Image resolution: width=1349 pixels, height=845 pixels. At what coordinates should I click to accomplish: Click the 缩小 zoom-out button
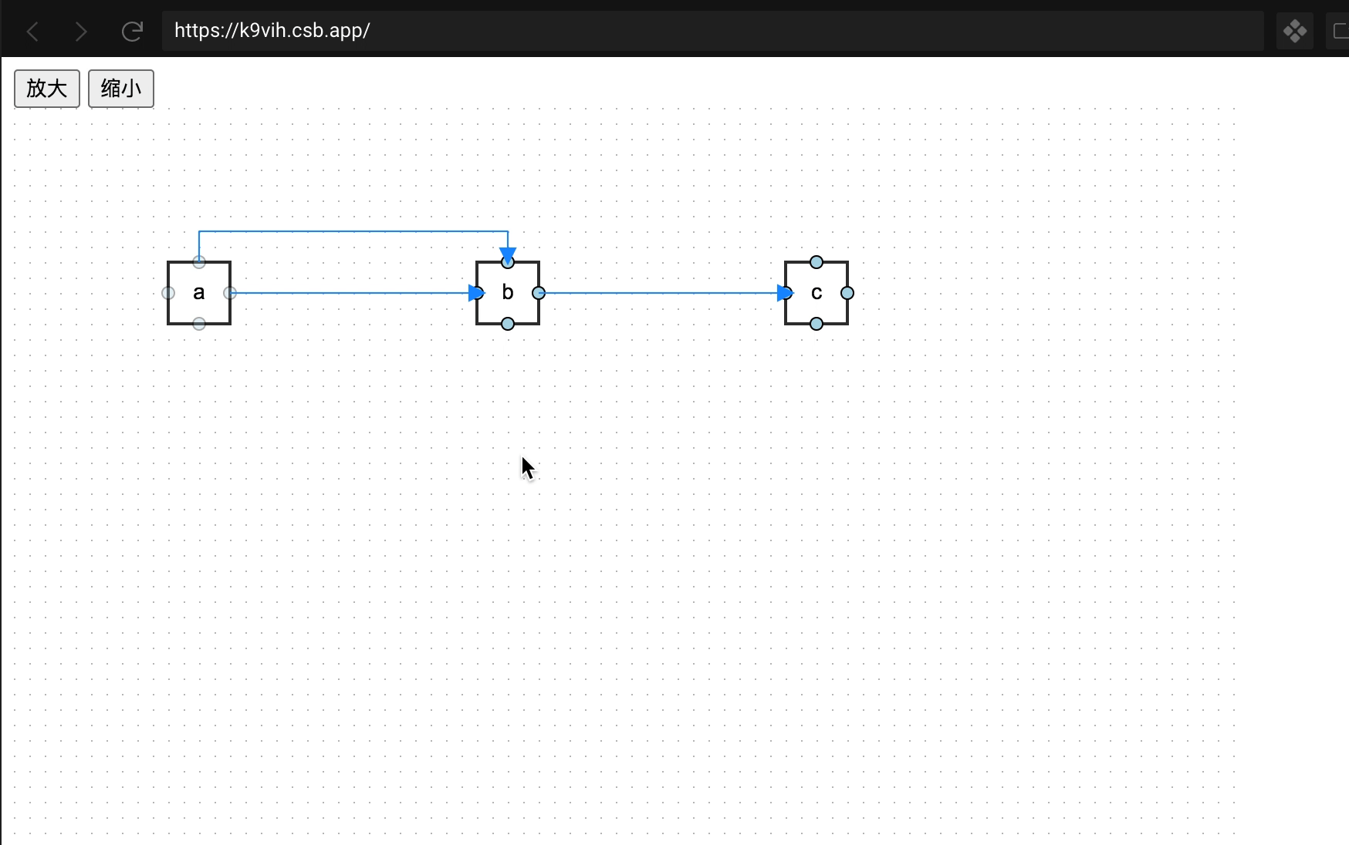tap(121, 89)
